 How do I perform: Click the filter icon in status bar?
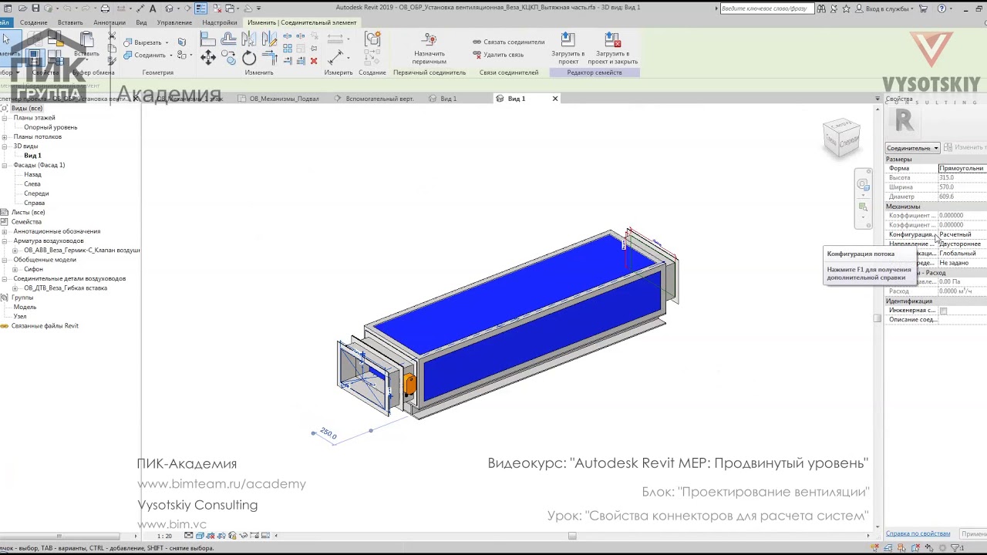coord(953,548)
